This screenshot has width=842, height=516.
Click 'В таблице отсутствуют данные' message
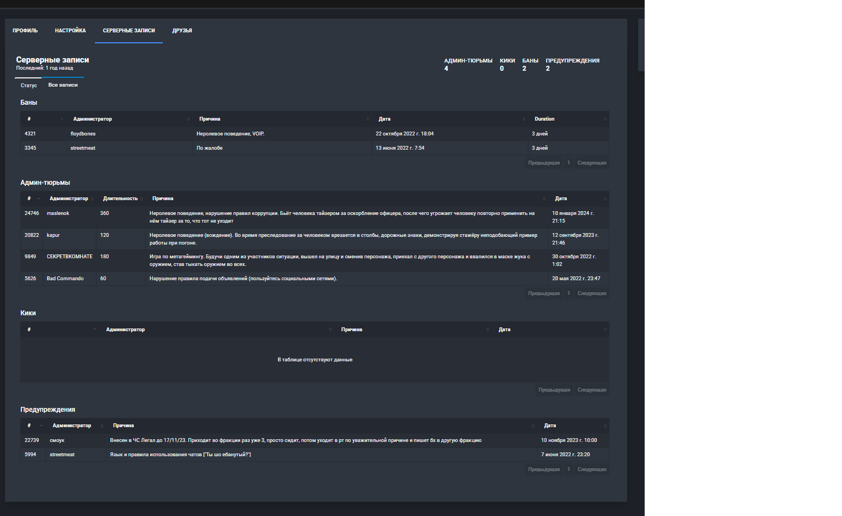(315, 360)
